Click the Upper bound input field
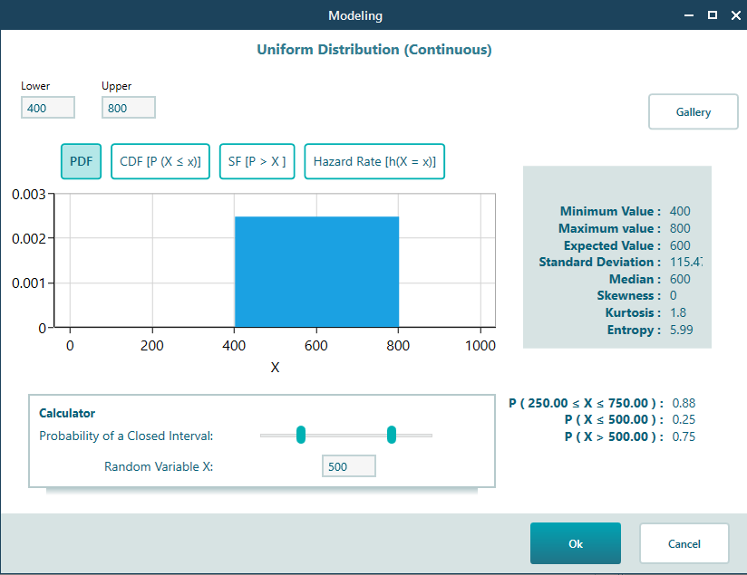Image resolution: width=747 pixels, height=575 pixels. pyautogui.click(x=128, y=108)
